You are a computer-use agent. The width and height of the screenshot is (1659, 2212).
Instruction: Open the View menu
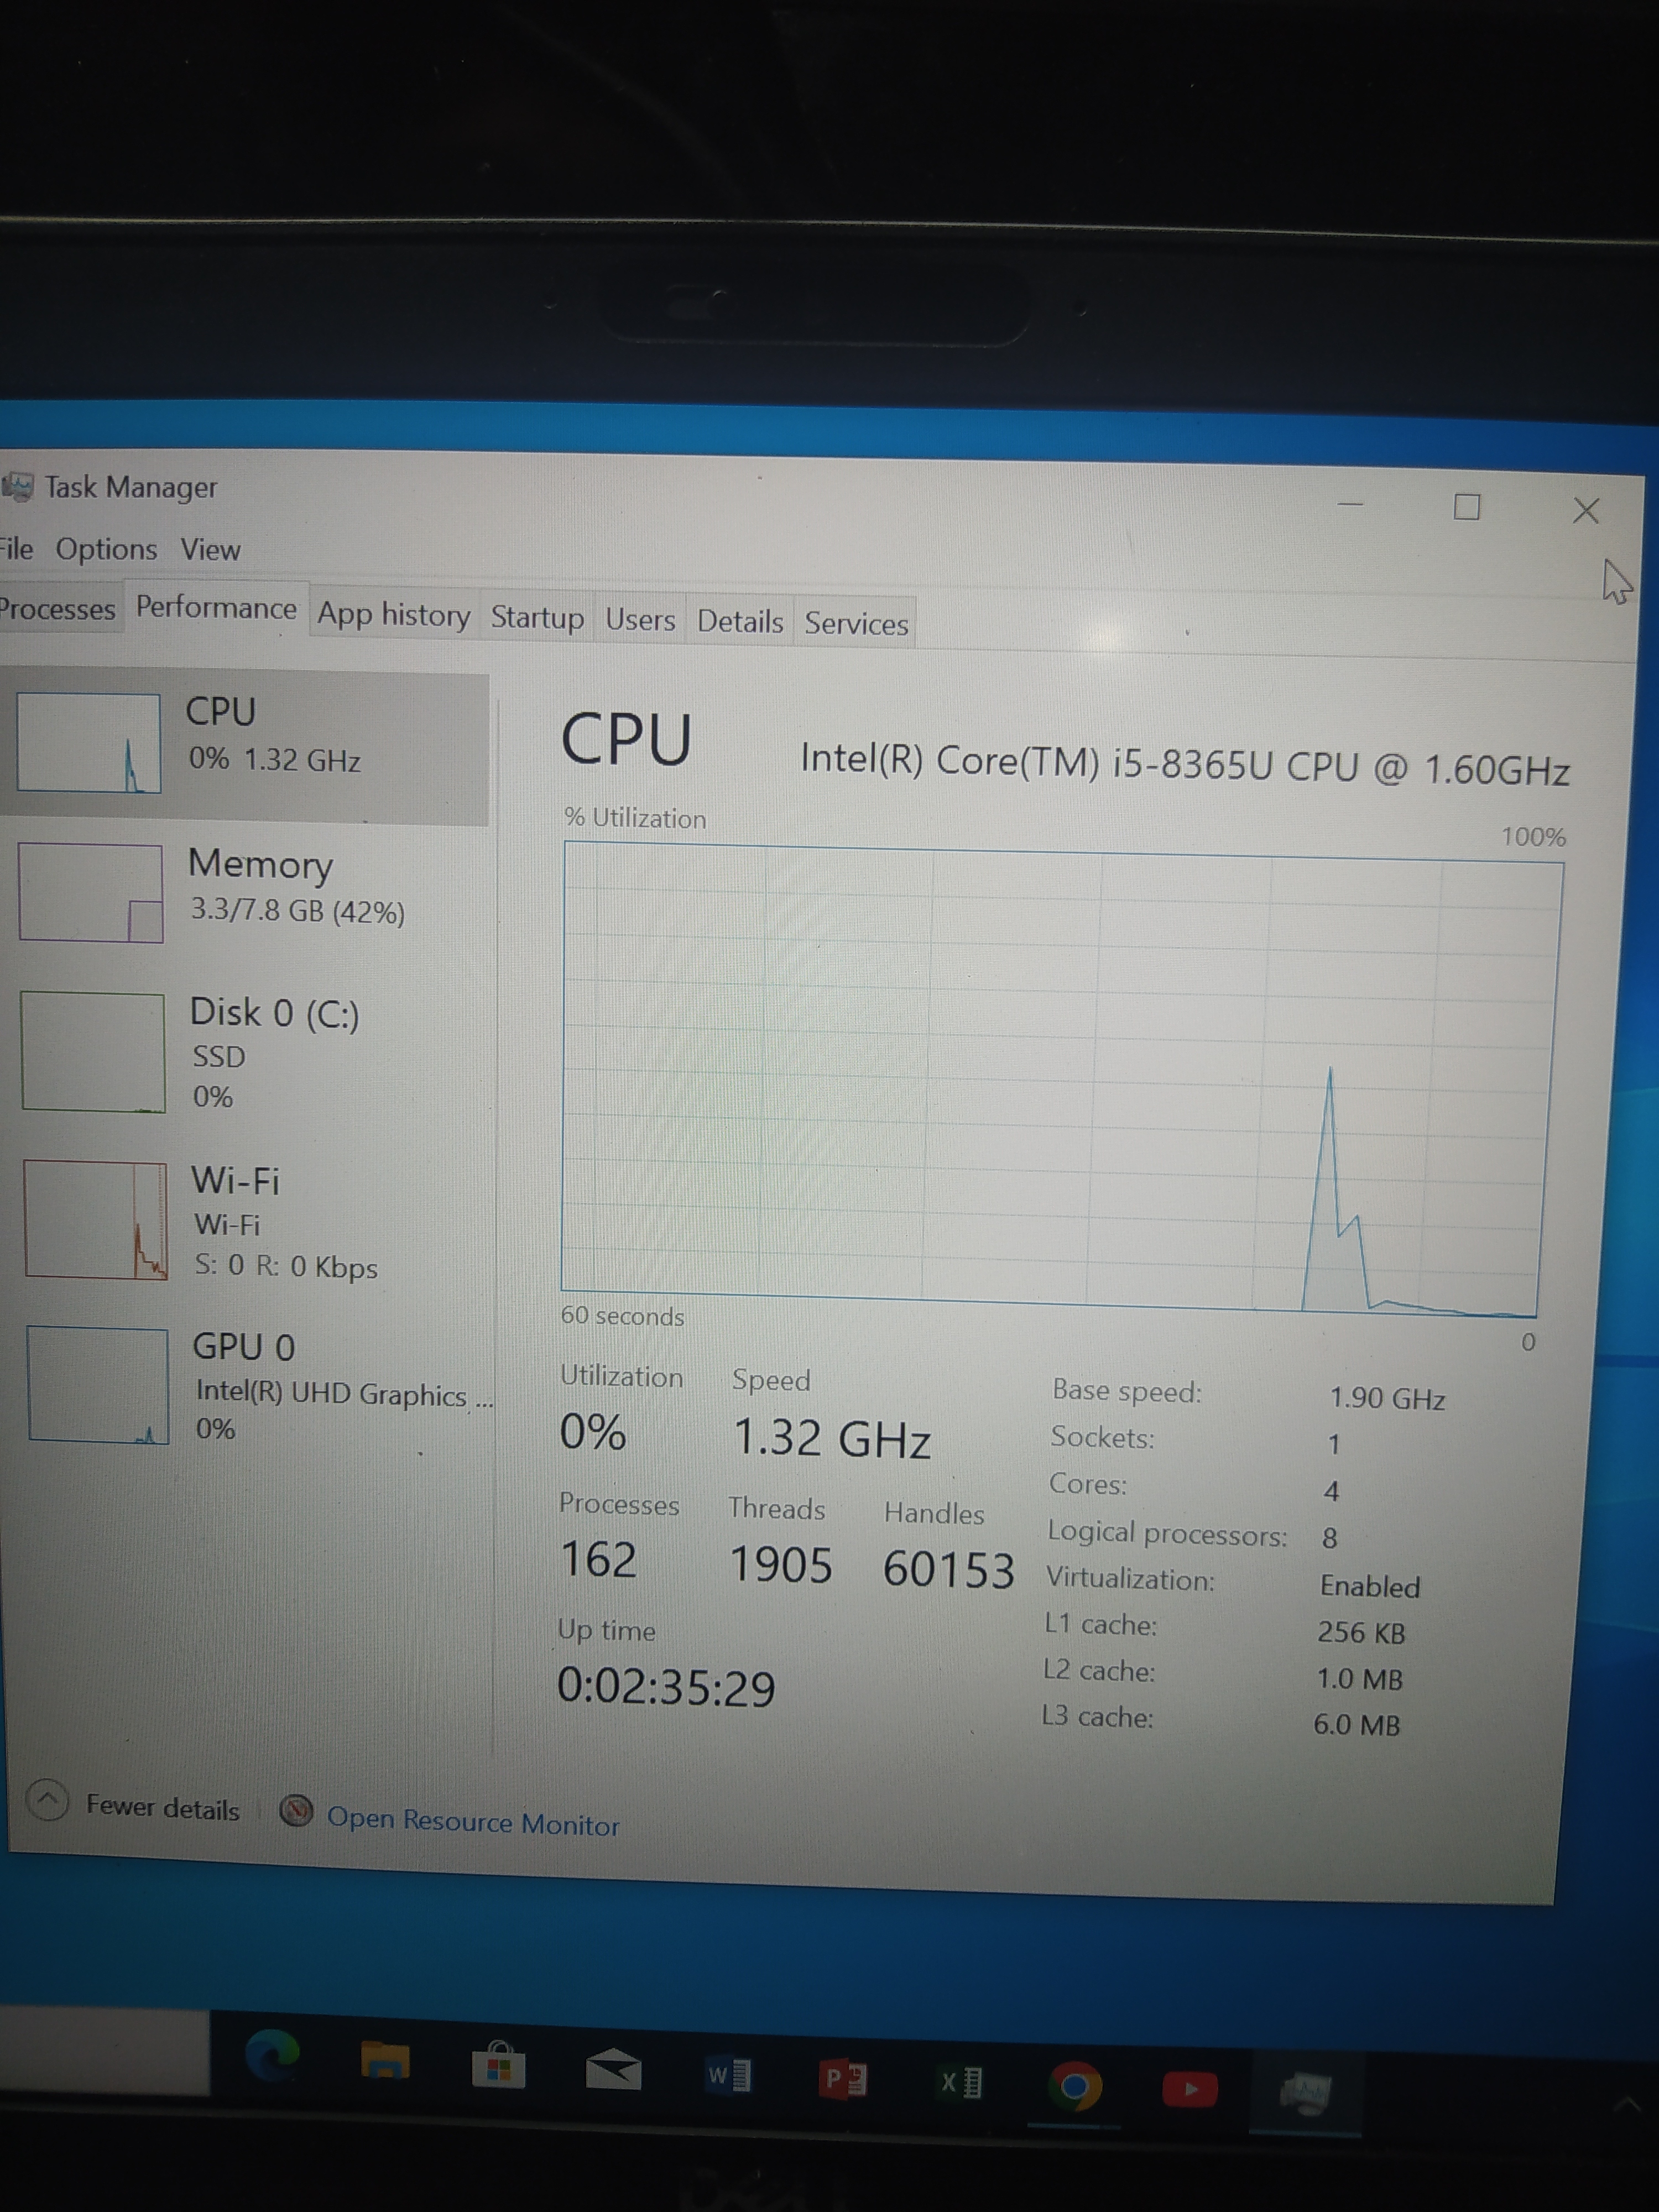click(210, 550)
